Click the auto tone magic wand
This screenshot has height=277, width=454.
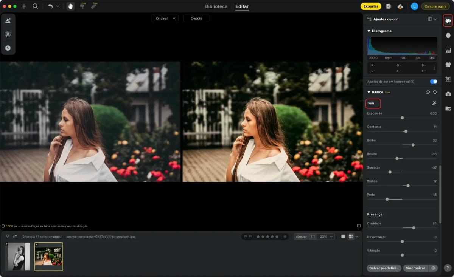point(434,103)
